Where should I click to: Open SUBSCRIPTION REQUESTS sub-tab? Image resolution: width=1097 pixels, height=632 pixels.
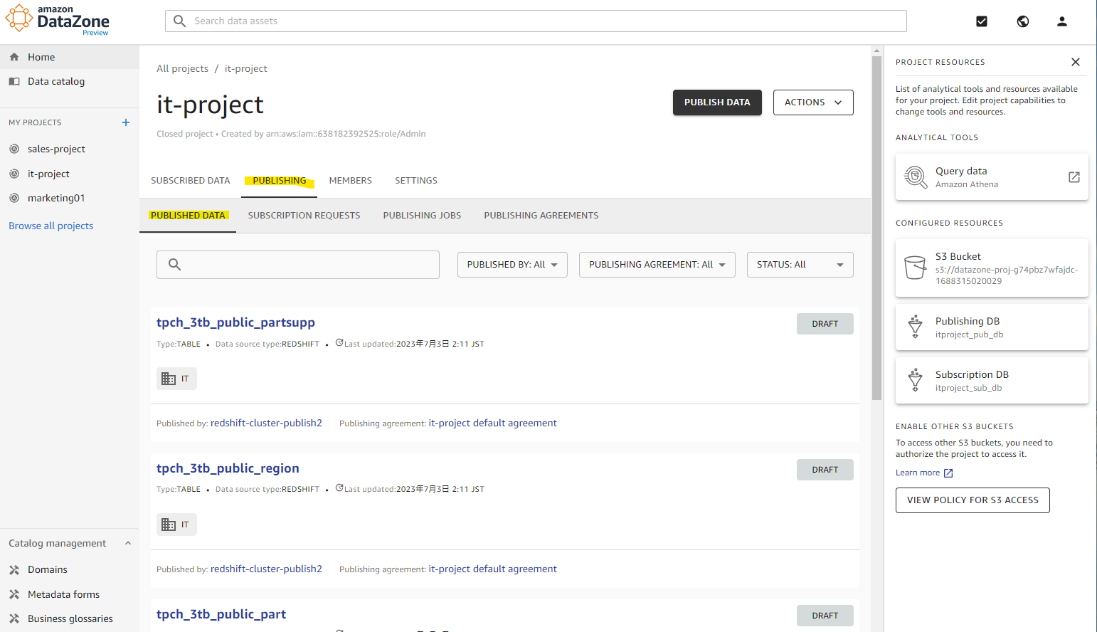304,216
